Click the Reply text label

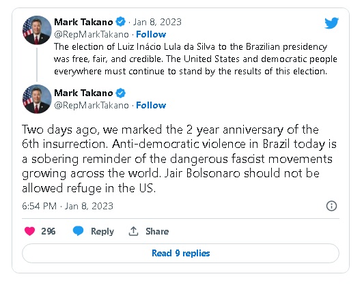pos(102,231)
